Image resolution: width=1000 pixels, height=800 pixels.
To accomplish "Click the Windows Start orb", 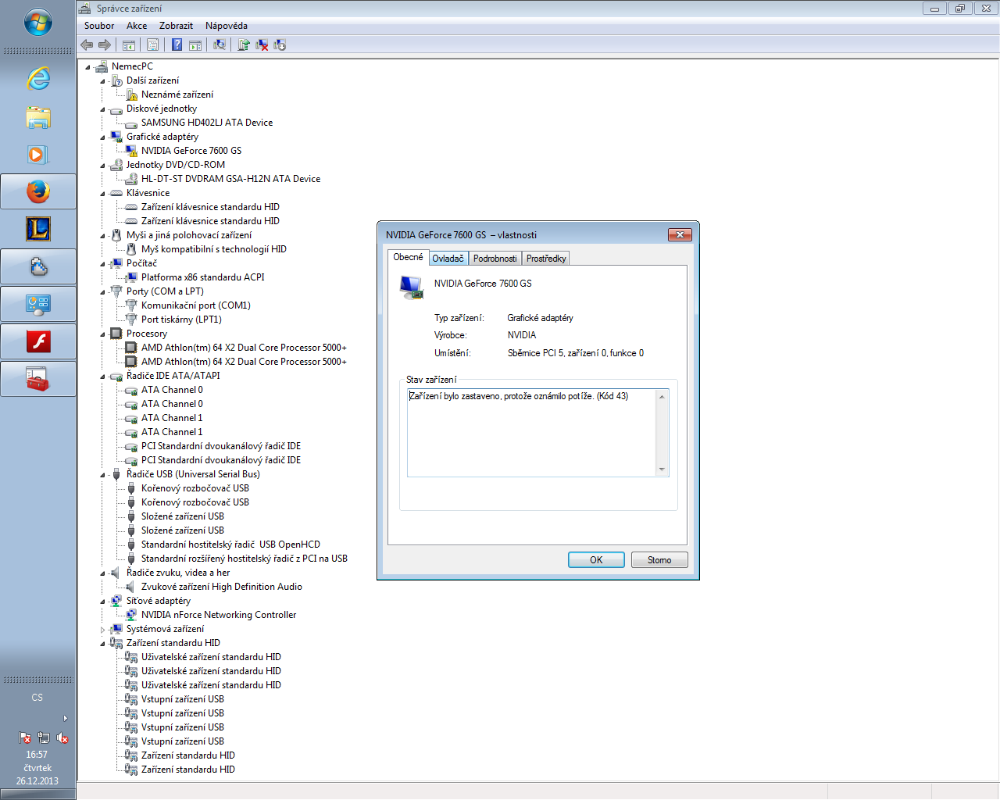I will point(38,22).
